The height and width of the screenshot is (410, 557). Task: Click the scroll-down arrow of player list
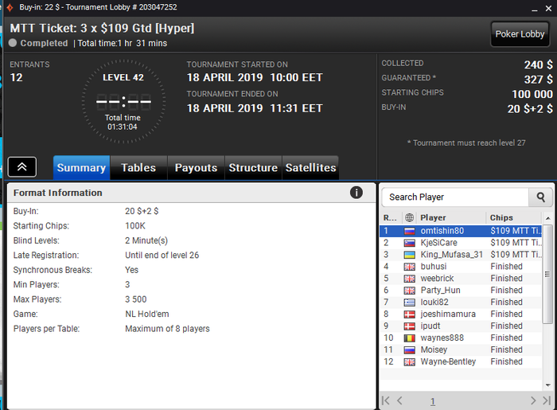pos(547,385)
